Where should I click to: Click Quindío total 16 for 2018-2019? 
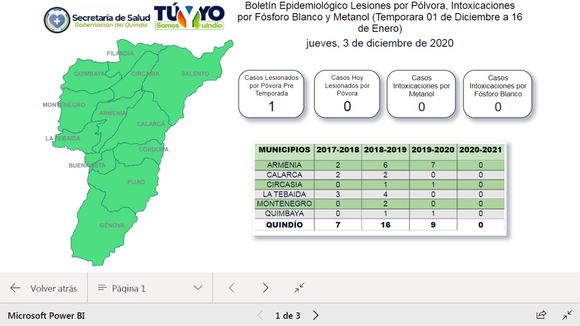[x=385, y=225]
